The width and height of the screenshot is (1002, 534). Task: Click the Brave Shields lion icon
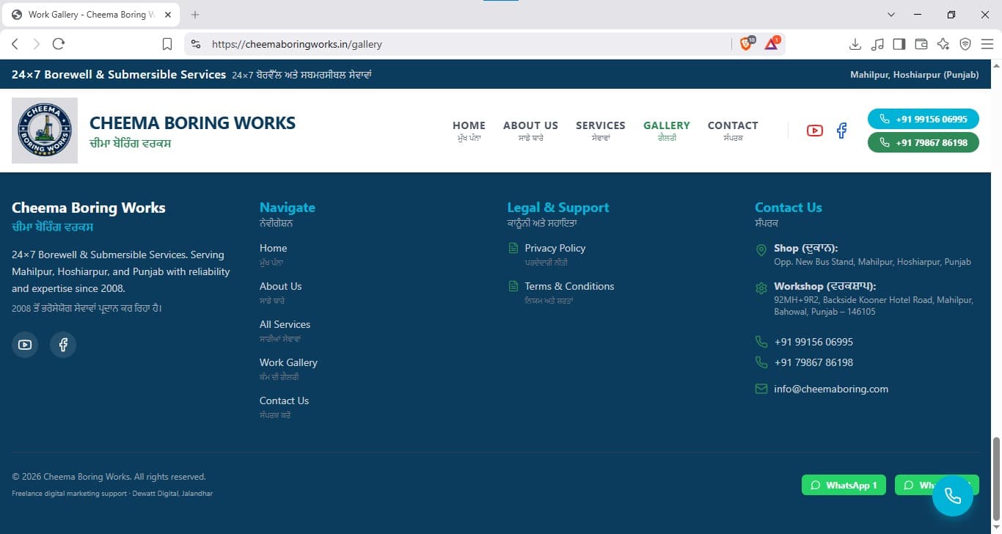coord(747,44)
